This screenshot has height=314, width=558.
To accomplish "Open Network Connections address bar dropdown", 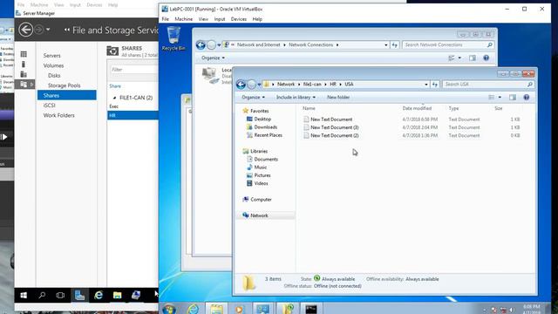I will coord(386,44).
